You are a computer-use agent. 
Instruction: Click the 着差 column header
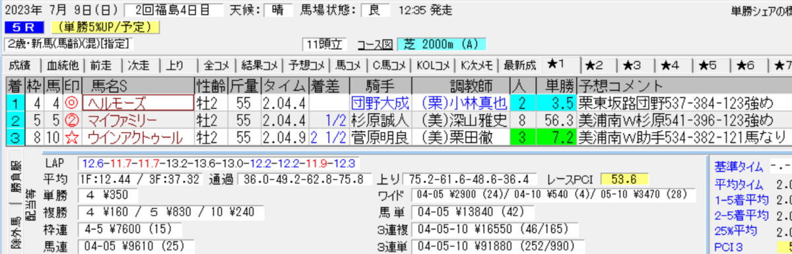[x=328, y=86]
